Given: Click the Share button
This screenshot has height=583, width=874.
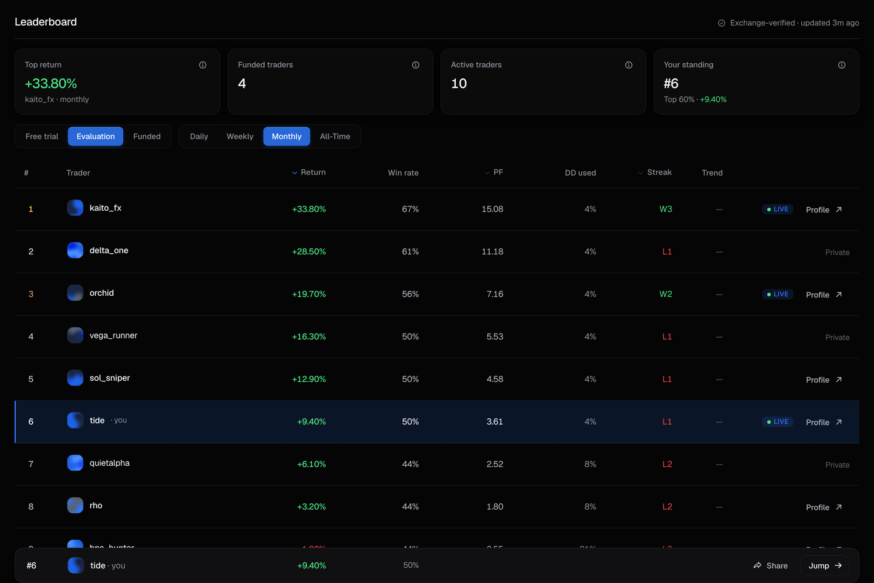Looking at the screenshot, I should tap(771, 565).
